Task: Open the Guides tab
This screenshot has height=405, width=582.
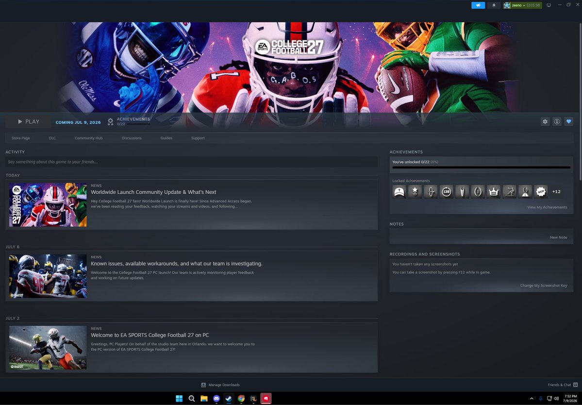Action: click(x=166, y=138)
